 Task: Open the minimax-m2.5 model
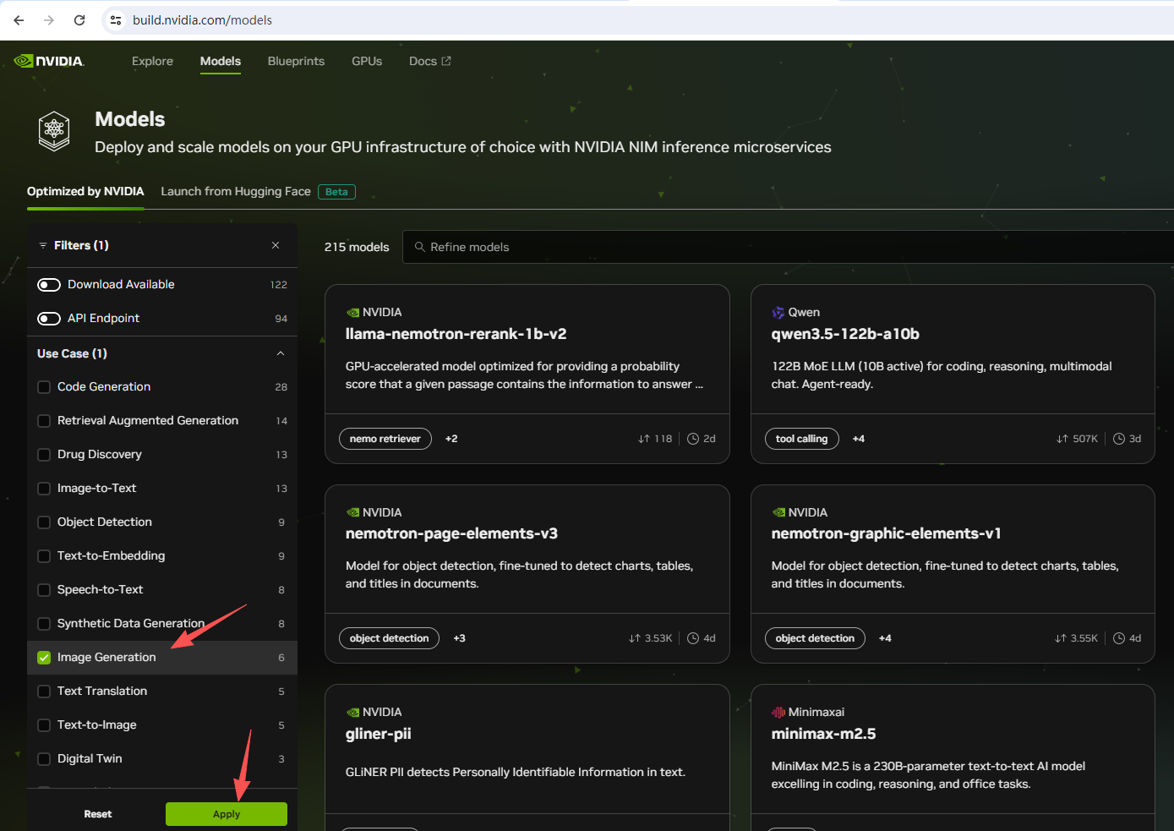pyautogui.click(x=823, y=734)
